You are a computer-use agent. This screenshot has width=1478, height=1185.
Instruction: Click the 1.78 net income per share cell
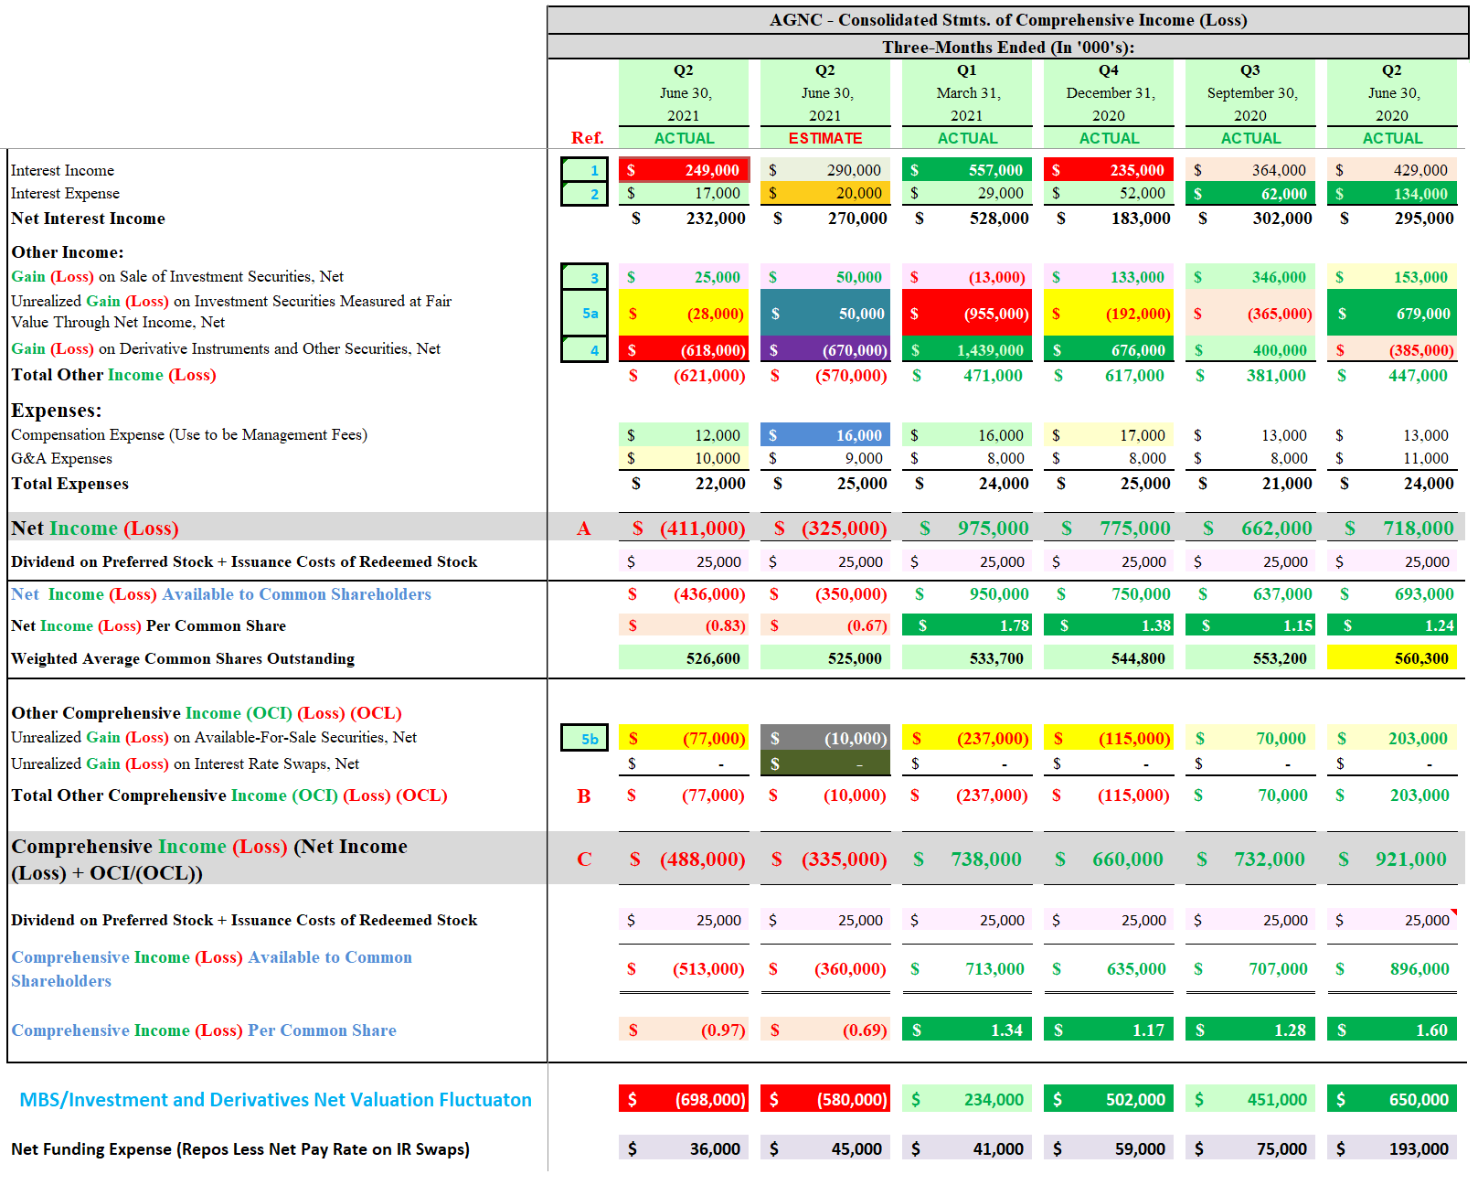click(967, 625)
